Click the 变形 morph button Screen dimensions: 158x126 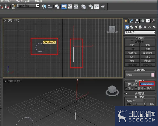(132, 45)
